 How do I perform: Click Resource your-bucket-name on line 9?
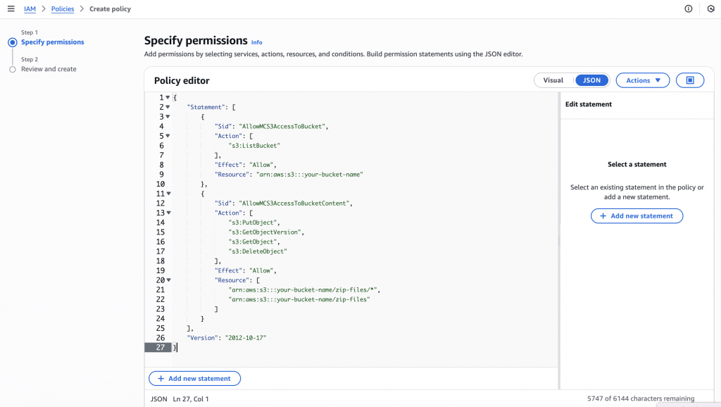pyautogui.click(x=310, y=175)
